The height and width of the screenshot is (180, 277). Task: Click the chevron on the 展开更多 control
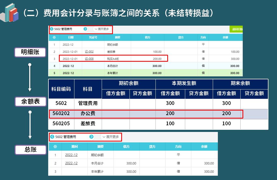(x=96, y=29)
